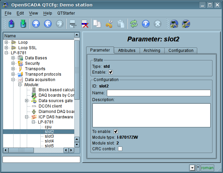The image size is (223, 173).
Task: Collapse the Data acquisition tree node
Action: [x=13, y=80]
